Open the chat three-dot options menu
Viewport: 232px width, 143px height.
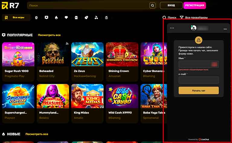click(x=172, y=28)
